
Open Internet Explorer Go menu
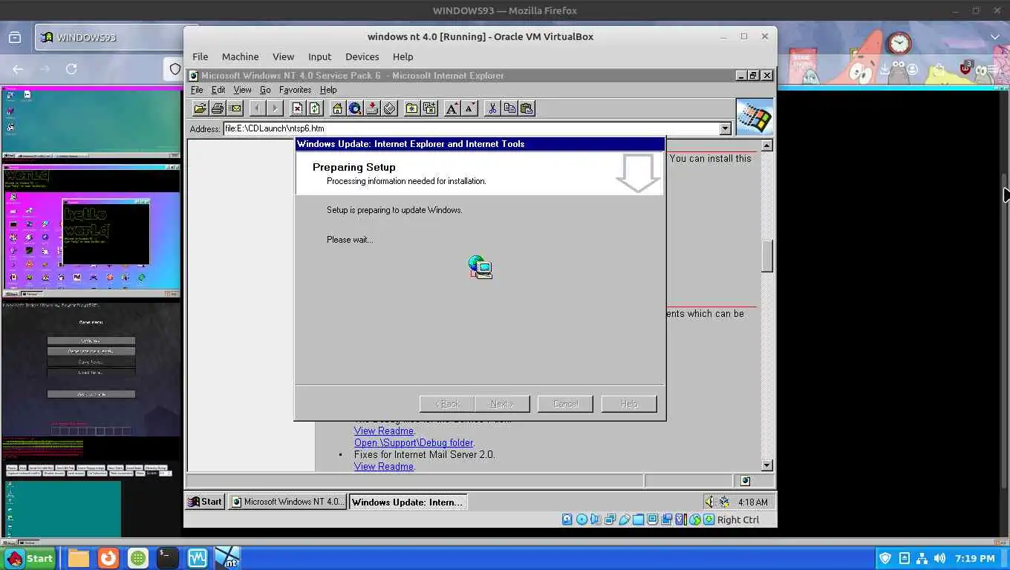pyautogui.click(x=265, y=90)
